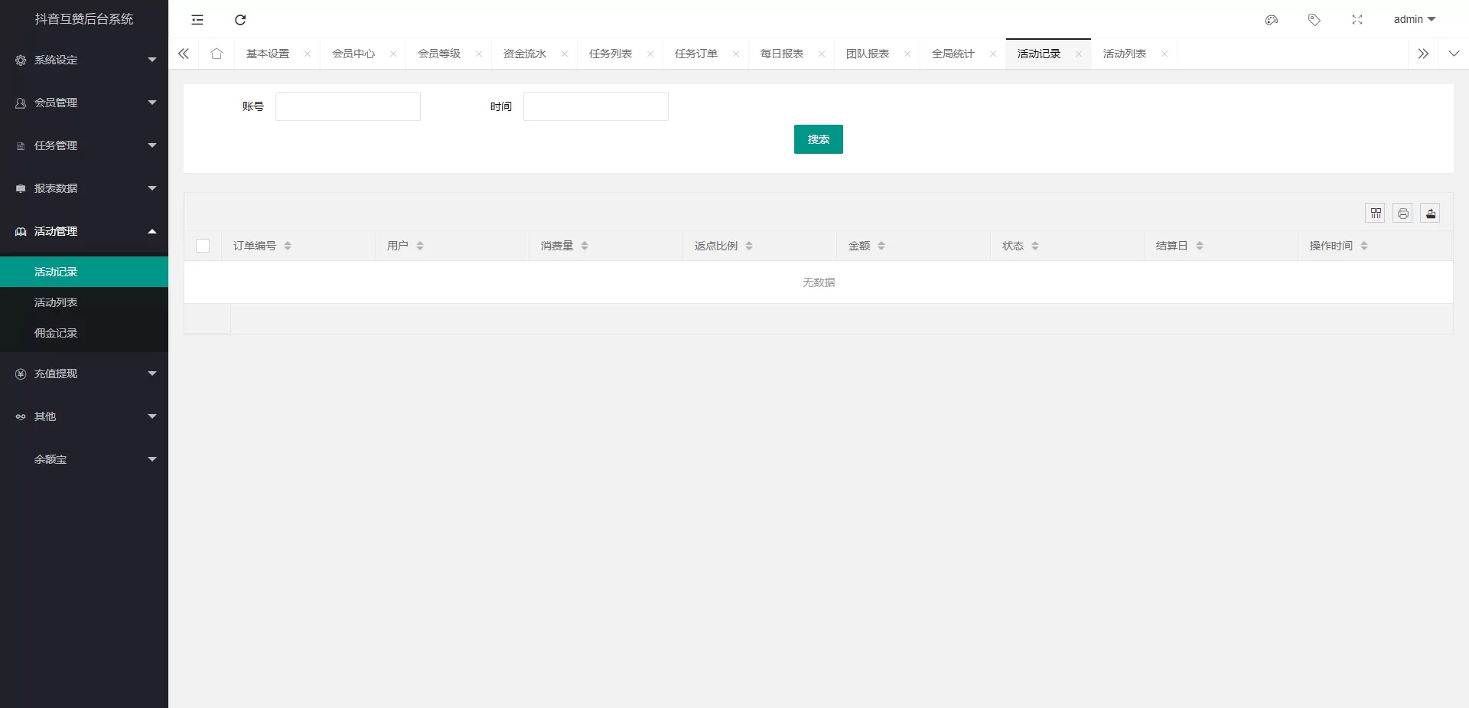Open the column filter icon above the table
This screenshot has height=708, width=1469.
point(1376,214)
